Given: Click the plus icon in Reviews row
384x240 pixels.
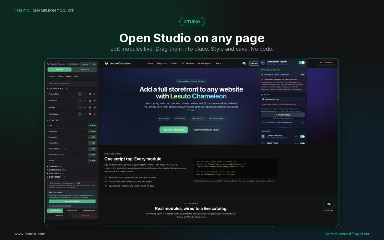Looking at the screenshot, I should tap(85, 107).
